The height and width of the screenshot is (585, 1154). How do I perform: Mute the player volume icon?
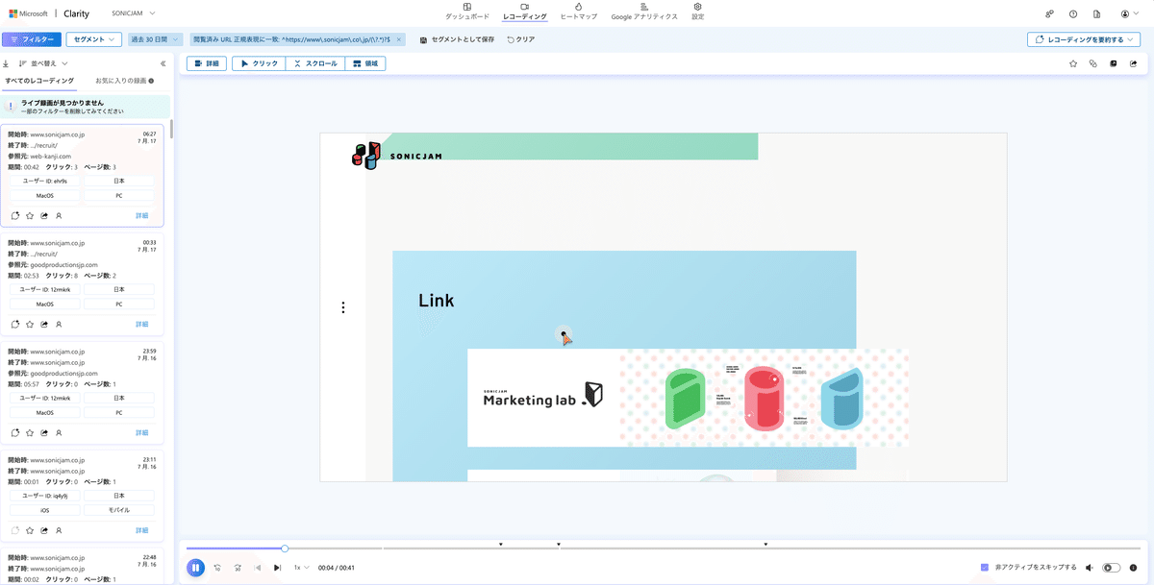point(1090,568)
